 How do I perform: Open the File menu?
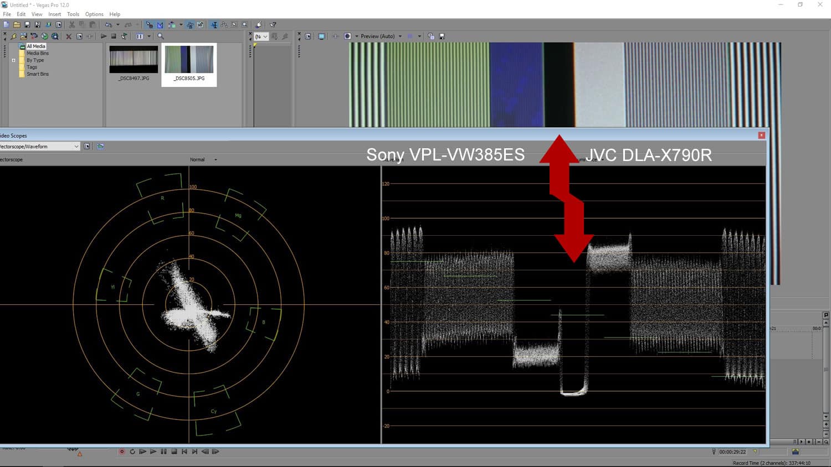7,14
